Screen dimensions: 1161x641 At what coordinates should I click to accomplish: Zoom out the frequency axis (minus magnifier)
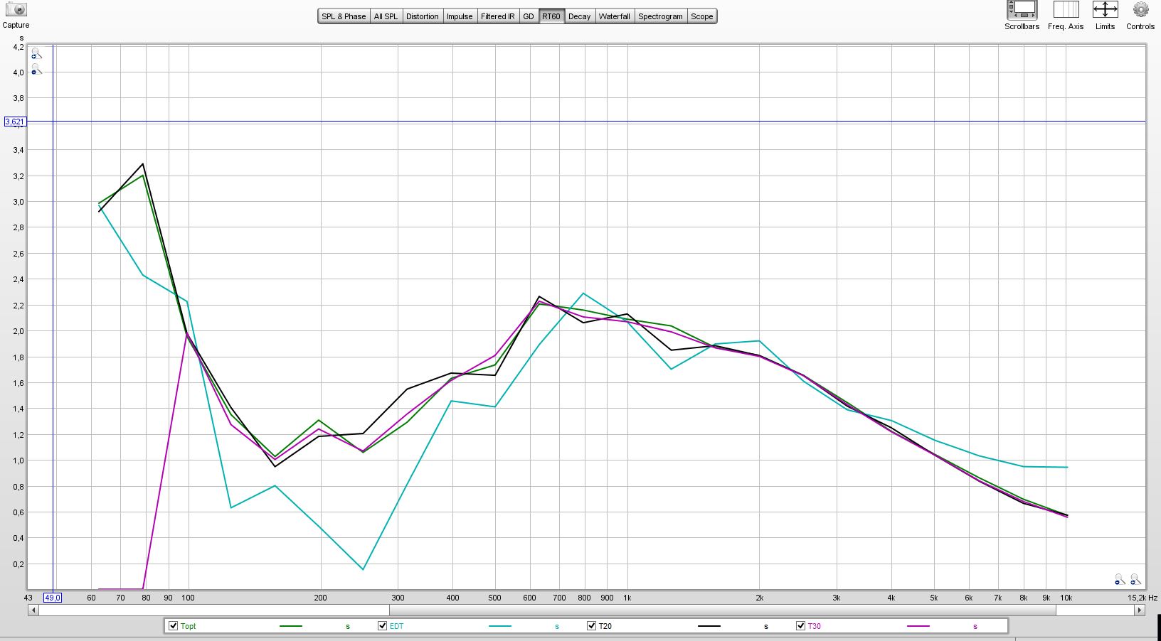coord(1120,580)
